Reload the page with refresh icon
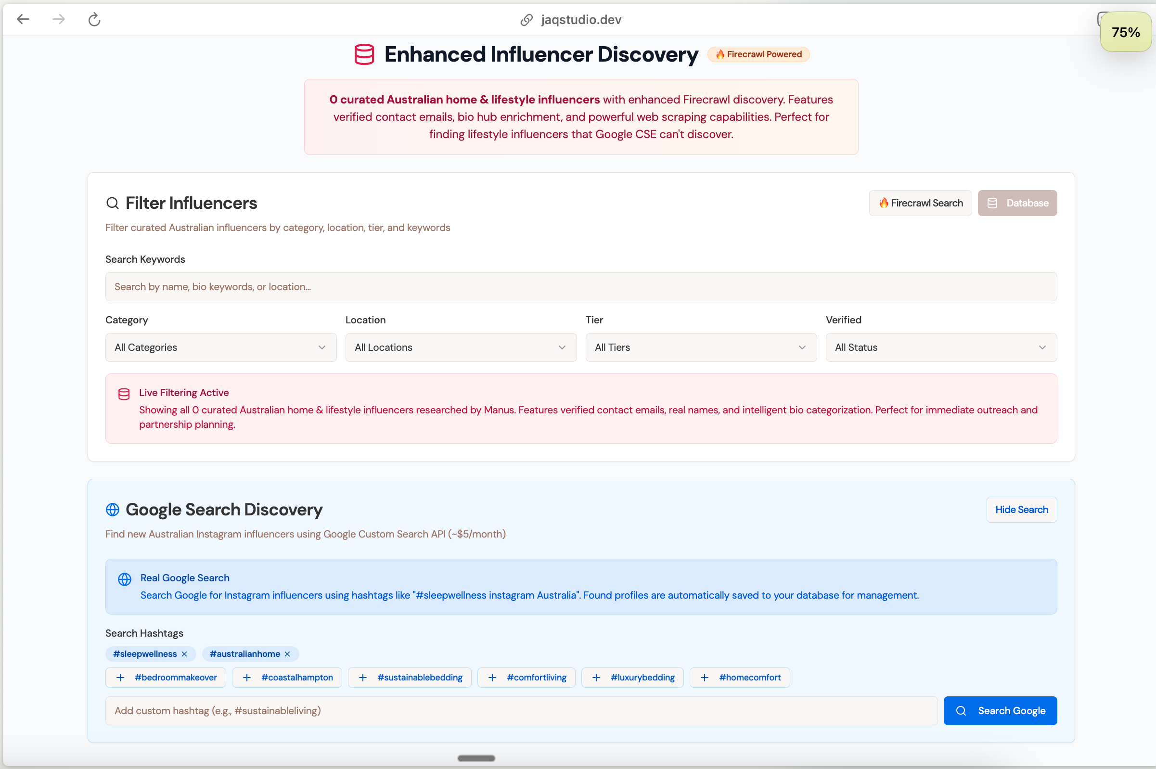Viewport: 1156px width, 769px height. click(94, 19)
